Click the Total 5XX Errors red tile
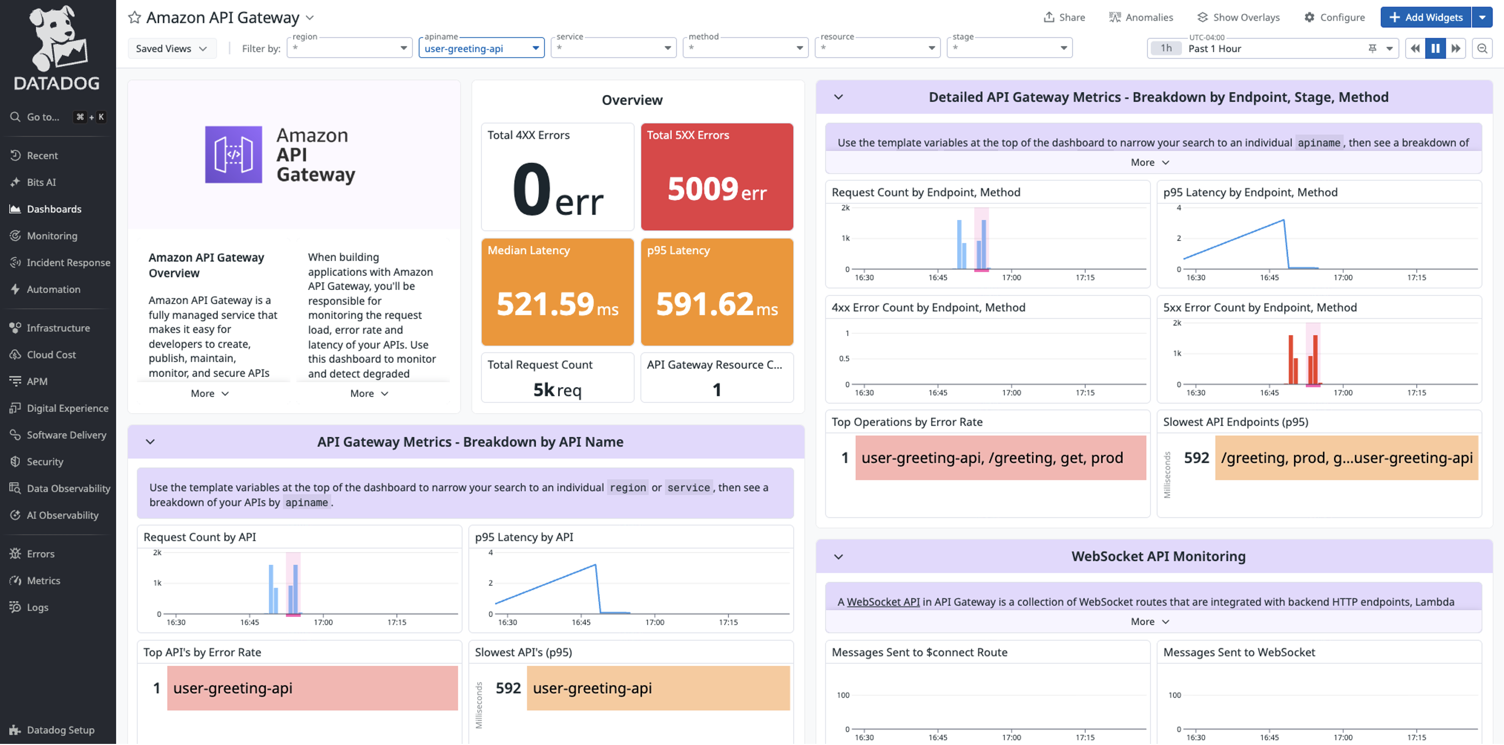 tap(717, 176)
